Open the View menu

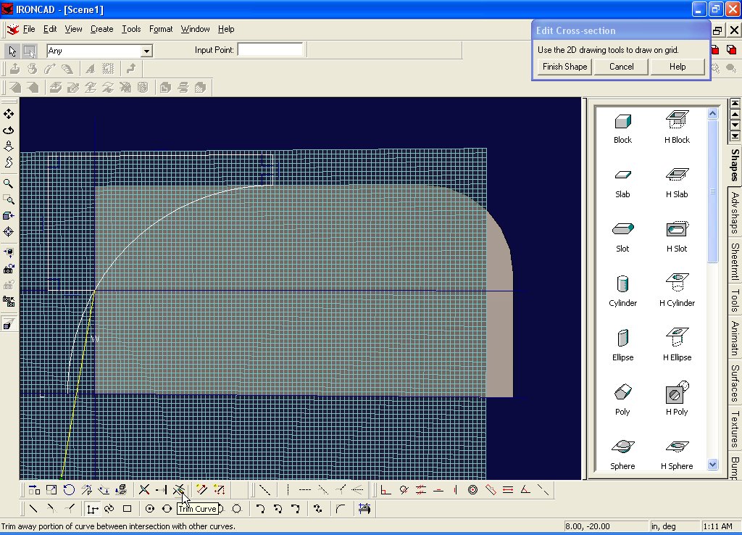click(73, 29)
